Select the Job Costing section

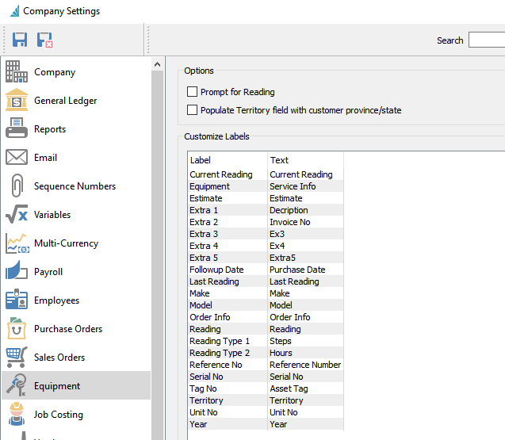click(x=58, y=415)
